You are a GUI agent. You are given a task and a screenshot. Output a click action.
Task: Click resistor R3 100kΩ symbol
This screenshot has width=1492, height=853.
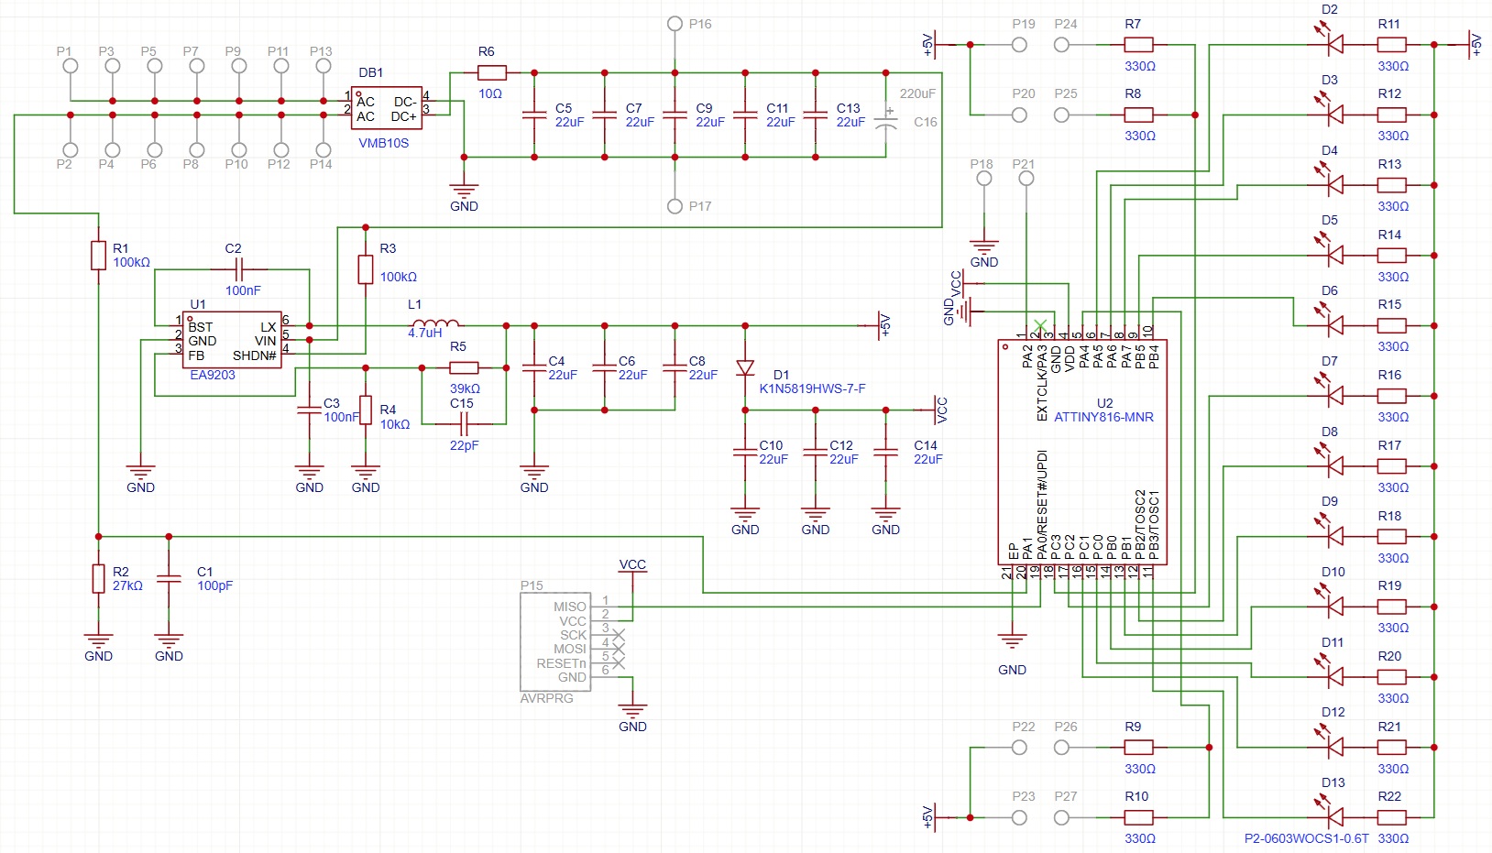coord(366,269)
